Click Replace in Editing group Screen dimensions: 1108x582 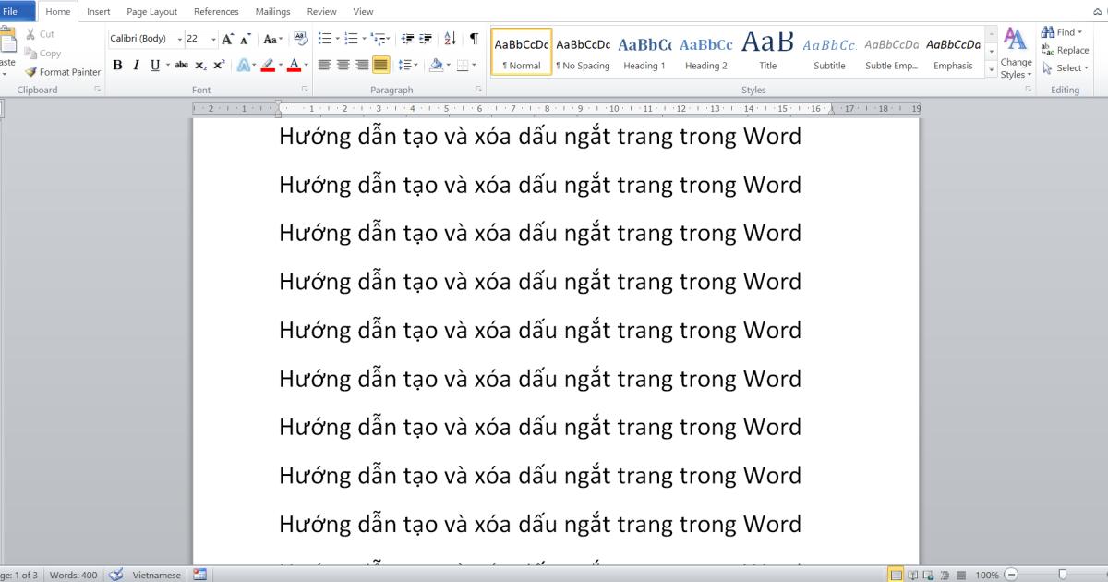click(1065, 50)
